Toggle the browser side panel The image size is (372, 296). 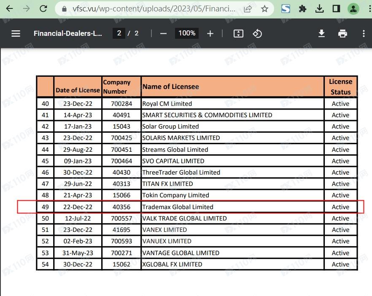(336, 8)
